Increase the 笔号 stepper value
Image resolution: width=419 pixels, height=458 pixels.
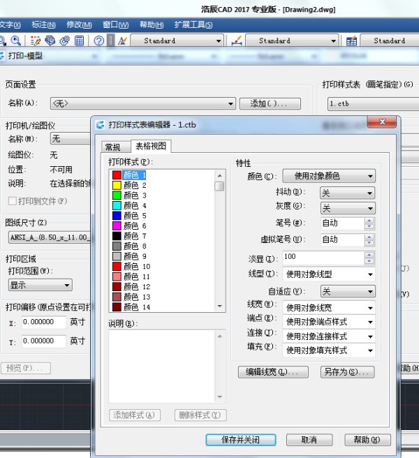click(369, 221)
